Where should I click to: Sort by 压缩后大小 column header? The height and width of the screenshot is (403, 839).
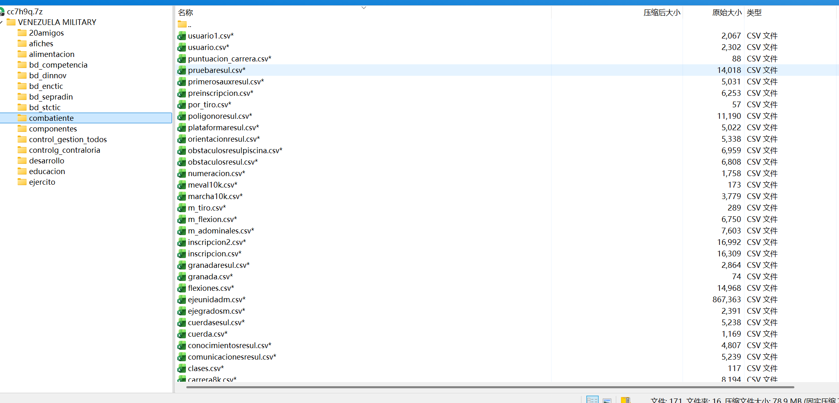point(662,13)
